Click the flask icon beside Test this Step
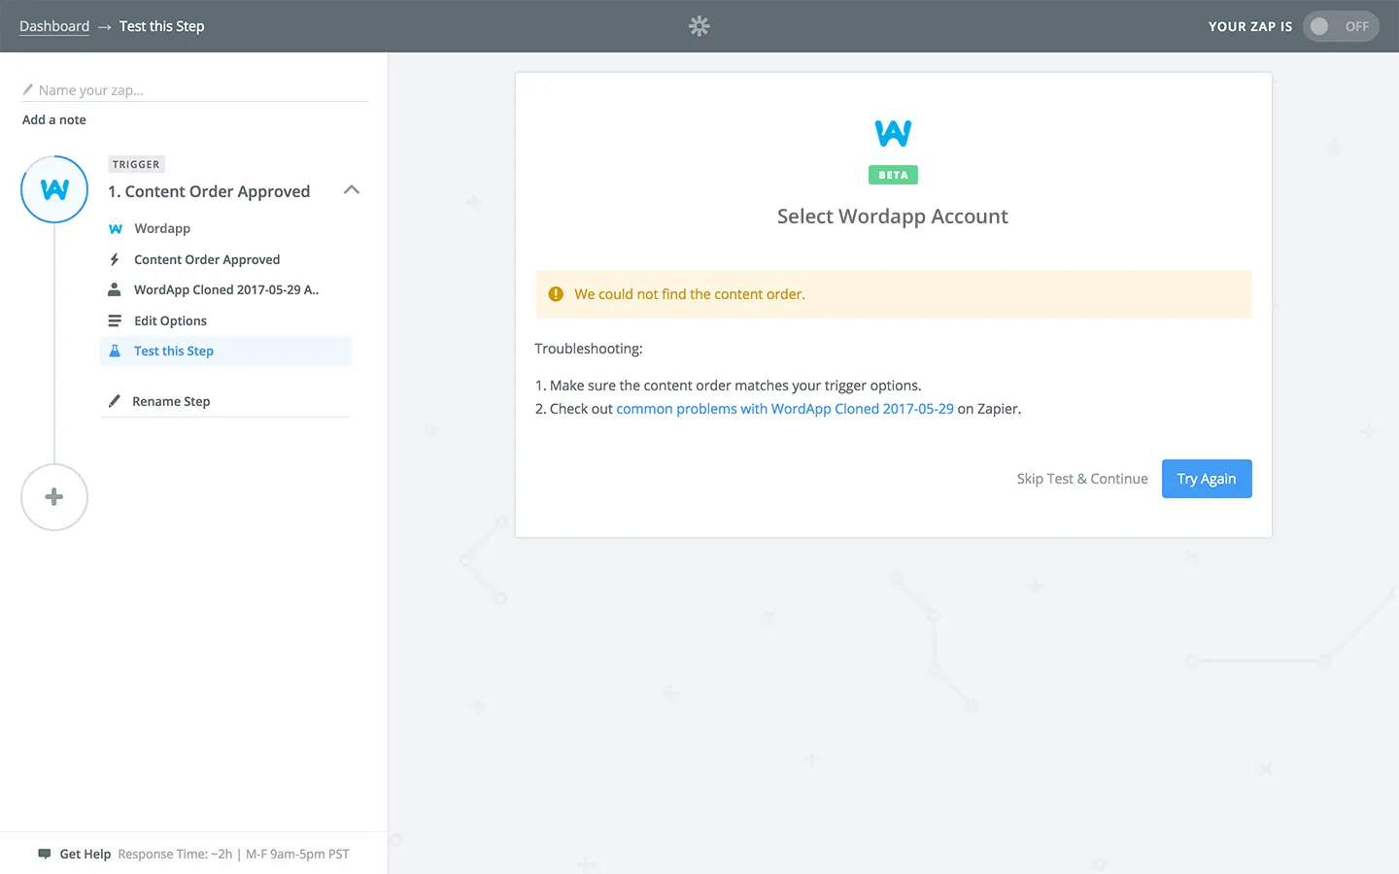Viewport: 1399px width, 874px height. 115,351
